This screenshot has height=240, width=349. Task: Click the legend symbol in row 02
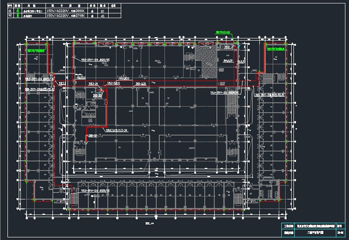pyautogui.click(x=17, y=16)
